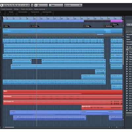Click bar 13 on the ruler
Viewport: 132px width, 132px height.
[41, 18]
